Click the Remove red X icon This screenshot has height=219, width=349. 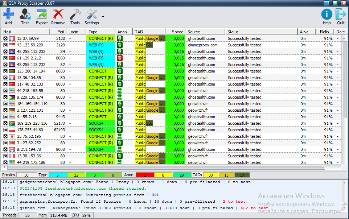[x=58, y=15]
